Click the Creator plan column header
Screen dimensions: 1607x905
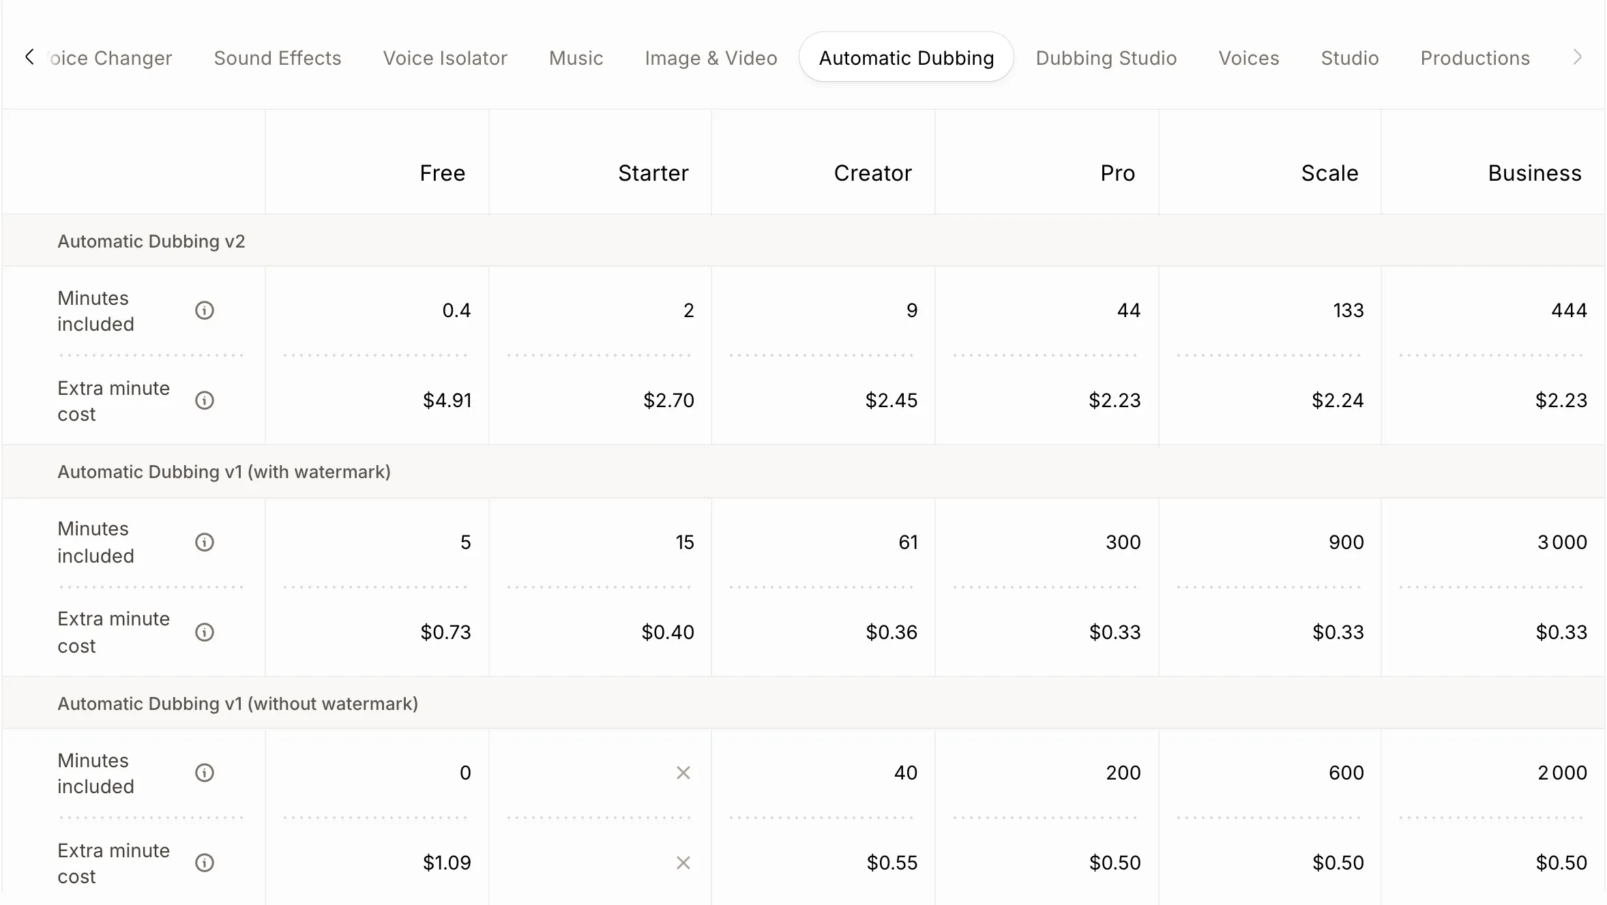coord(873,173)
